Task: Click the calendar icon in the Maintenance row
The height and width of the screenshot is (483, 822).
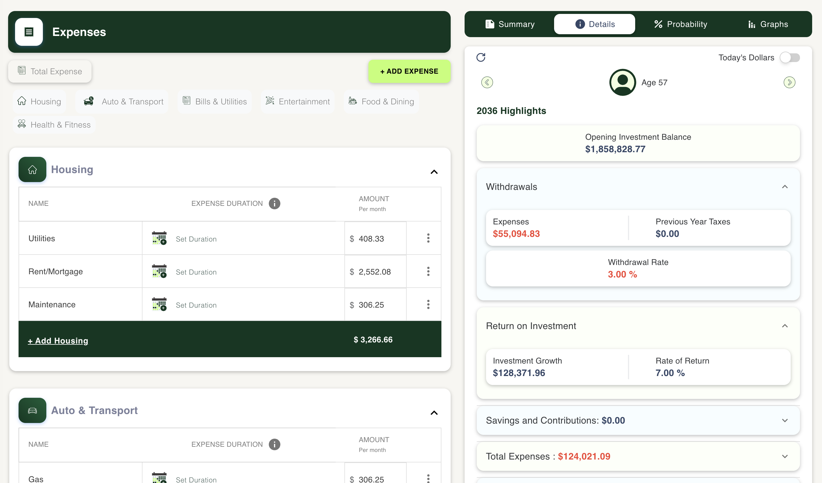Action: 159,304
